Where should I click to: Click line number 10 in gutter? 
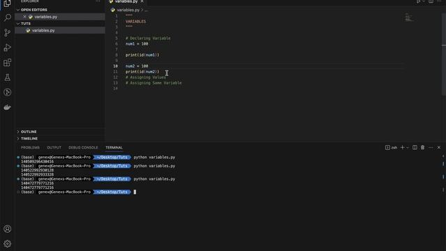tap(116, 66)
